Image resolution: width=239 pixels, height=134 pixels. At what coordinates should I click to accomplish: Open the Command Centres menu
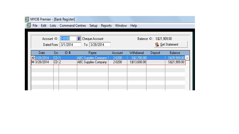click(x=73, y=26)
